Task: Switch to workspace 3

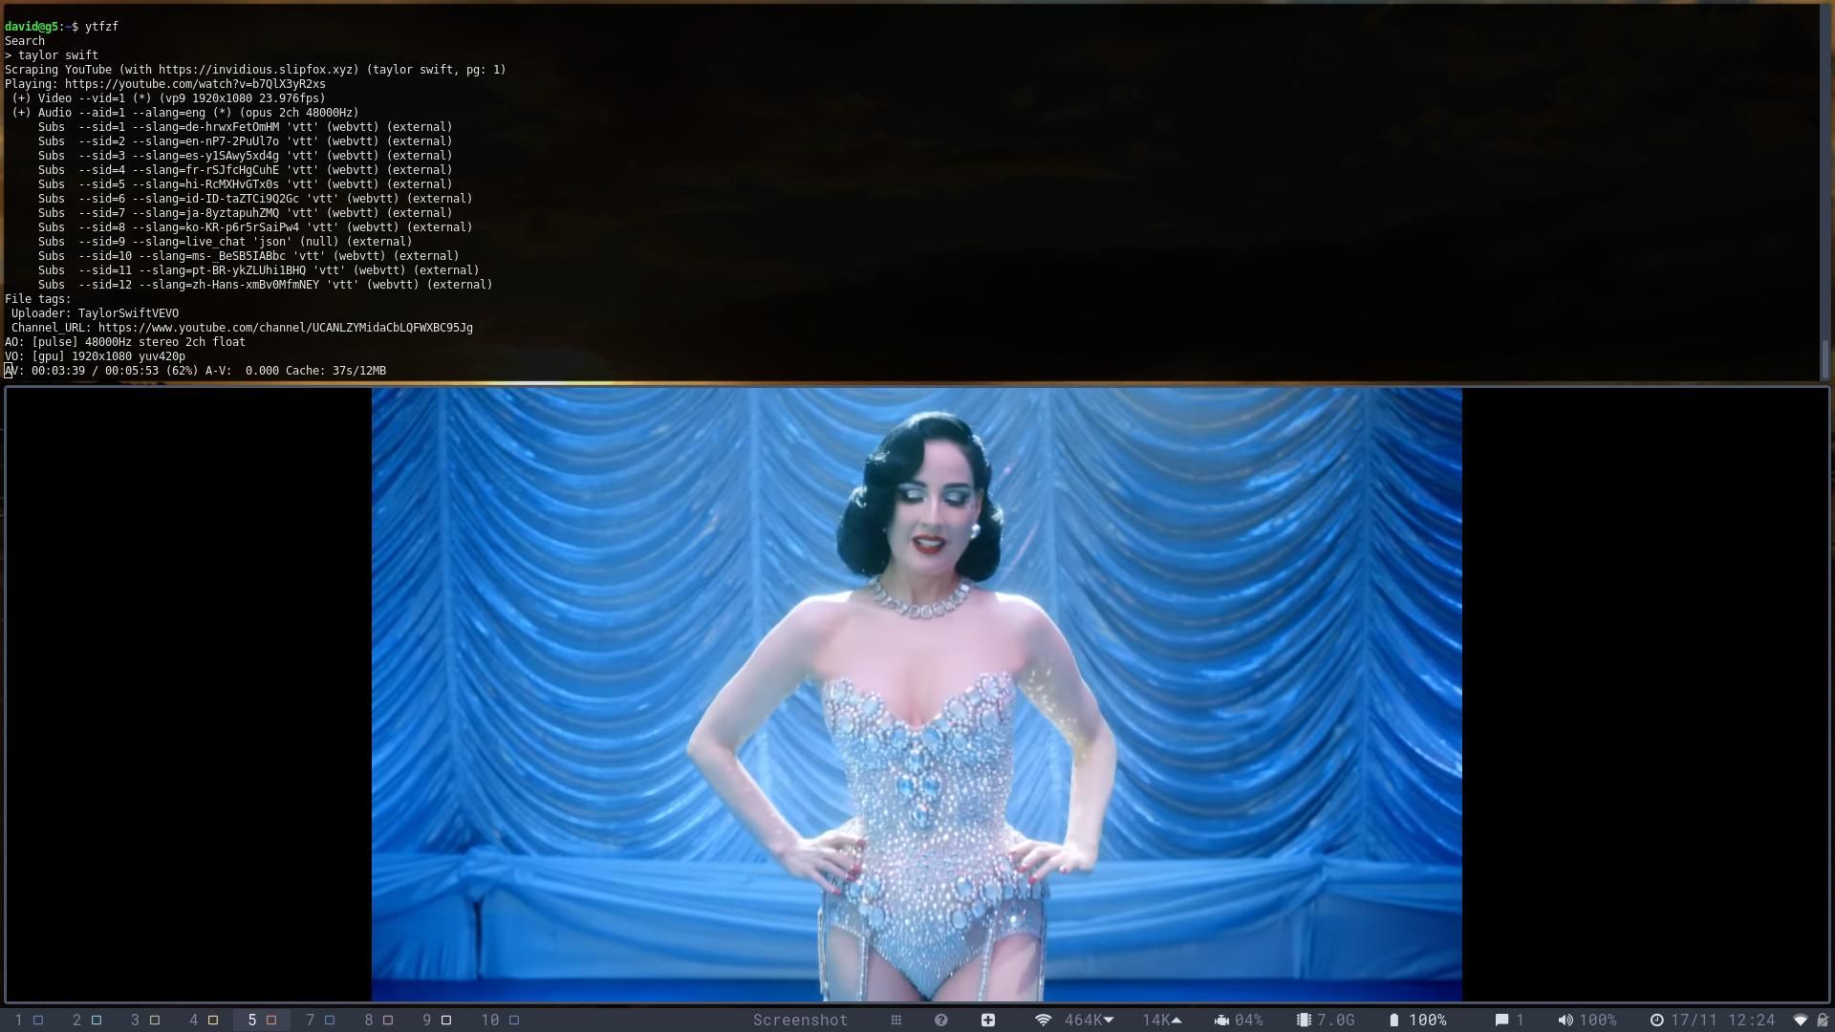Action: point(144,1020)
